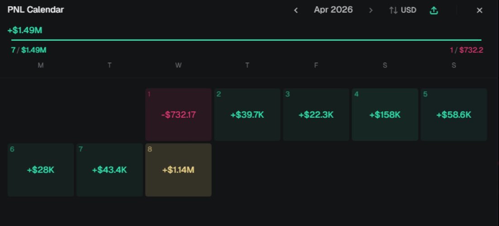Go to the previous month with the left chevron
The image size is (499, 226).
(x=296, y=10)
